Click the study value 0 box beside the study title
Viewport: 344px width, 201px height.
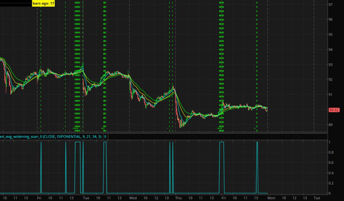pyautogui.click(x=105, y=137)
